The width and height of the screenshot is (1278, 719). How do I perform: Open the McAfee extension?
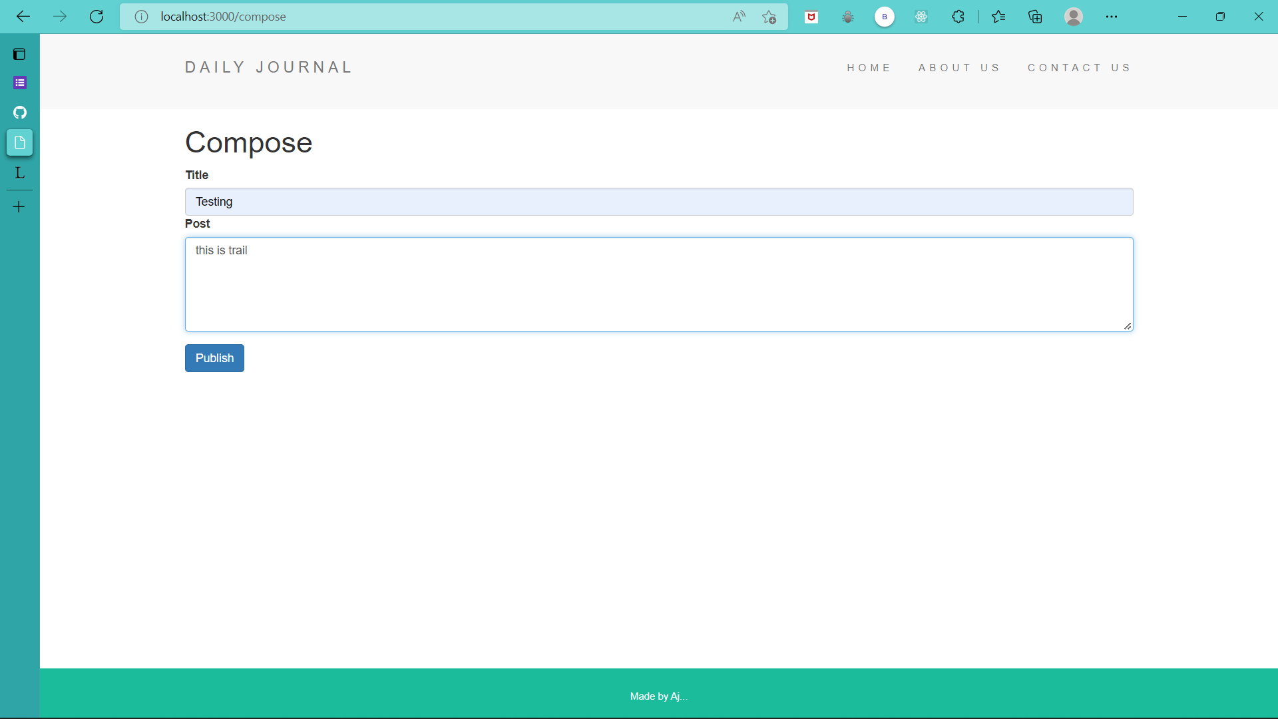tap(811, 17)
